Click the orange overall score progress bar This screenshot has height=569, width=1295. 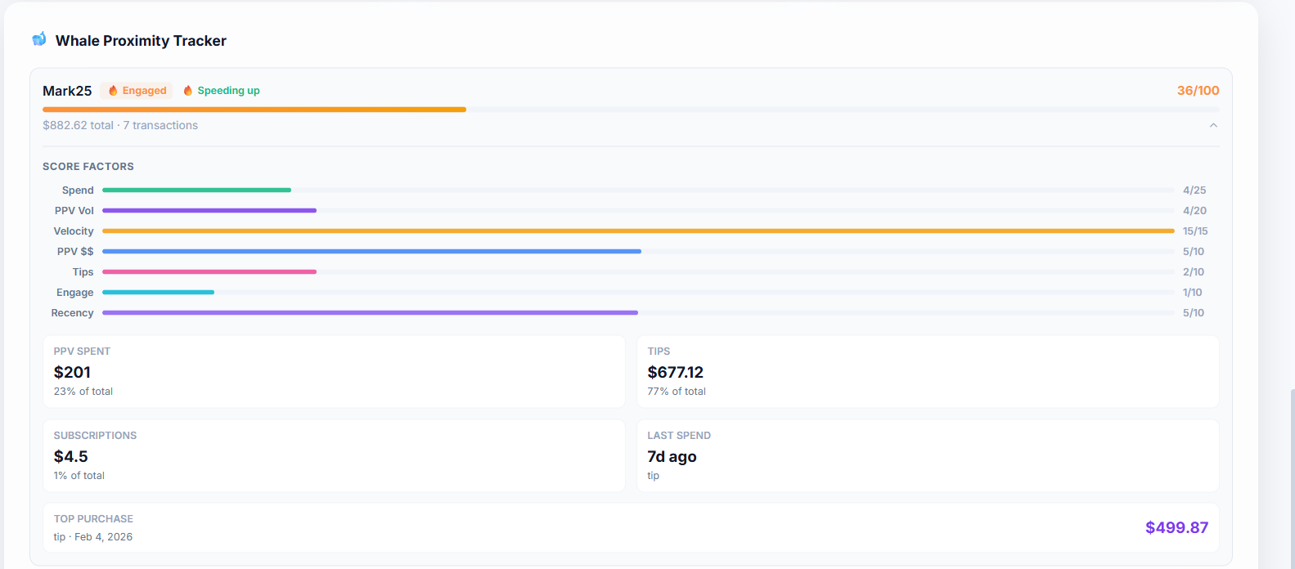[254, 110]
